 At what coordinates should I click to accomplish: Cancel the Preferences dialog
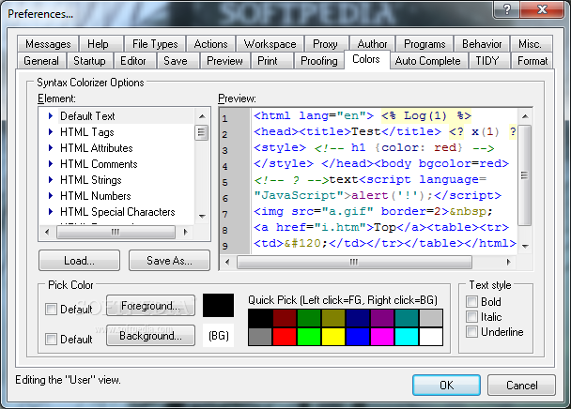(521, 385)
